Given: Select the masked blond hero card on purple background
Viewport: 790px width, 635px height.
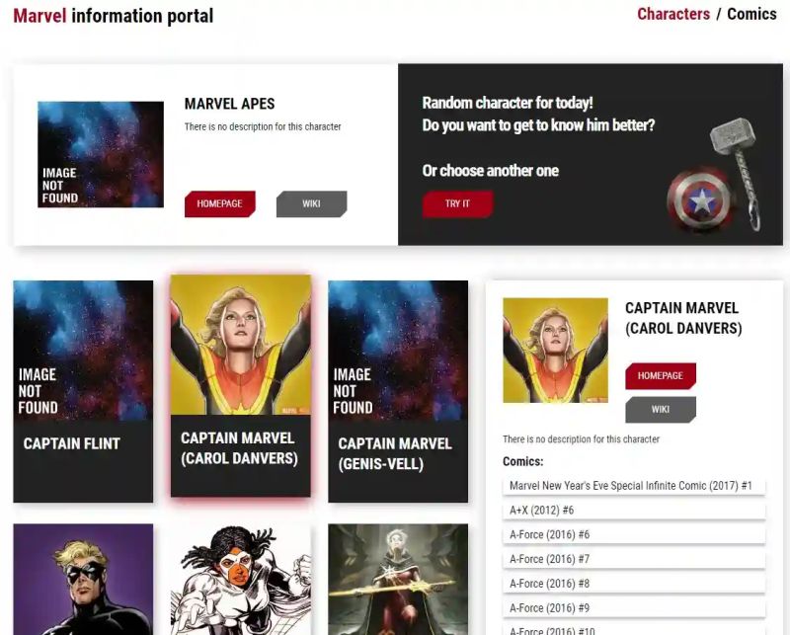Looking at the screenshot, I should pos(83,579).
